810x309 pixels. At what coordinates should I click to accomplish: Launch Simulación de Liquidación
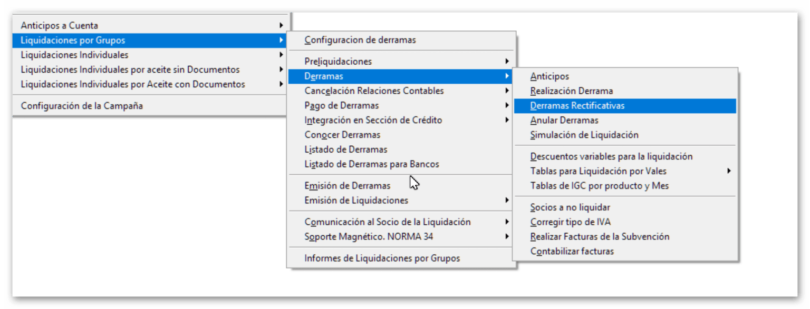point(584,135)
